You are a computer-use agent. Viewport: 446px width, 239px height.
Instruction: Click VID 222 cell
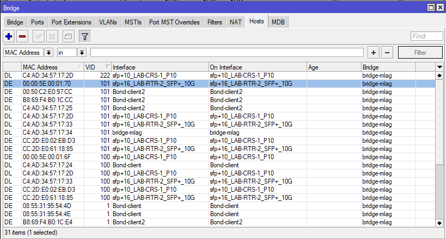[x=97, y=76]
